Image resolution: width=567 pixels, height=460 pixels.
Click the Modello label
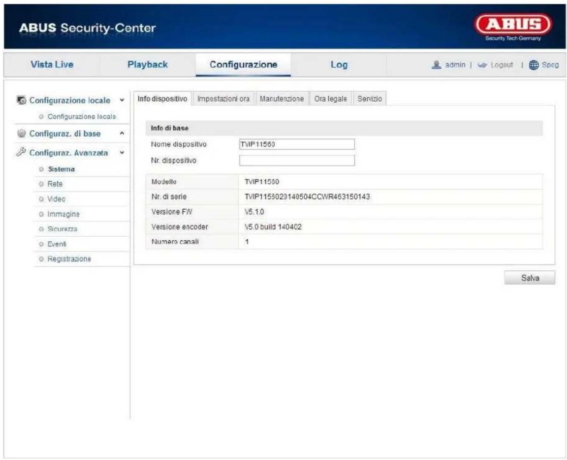pos(164,182)
